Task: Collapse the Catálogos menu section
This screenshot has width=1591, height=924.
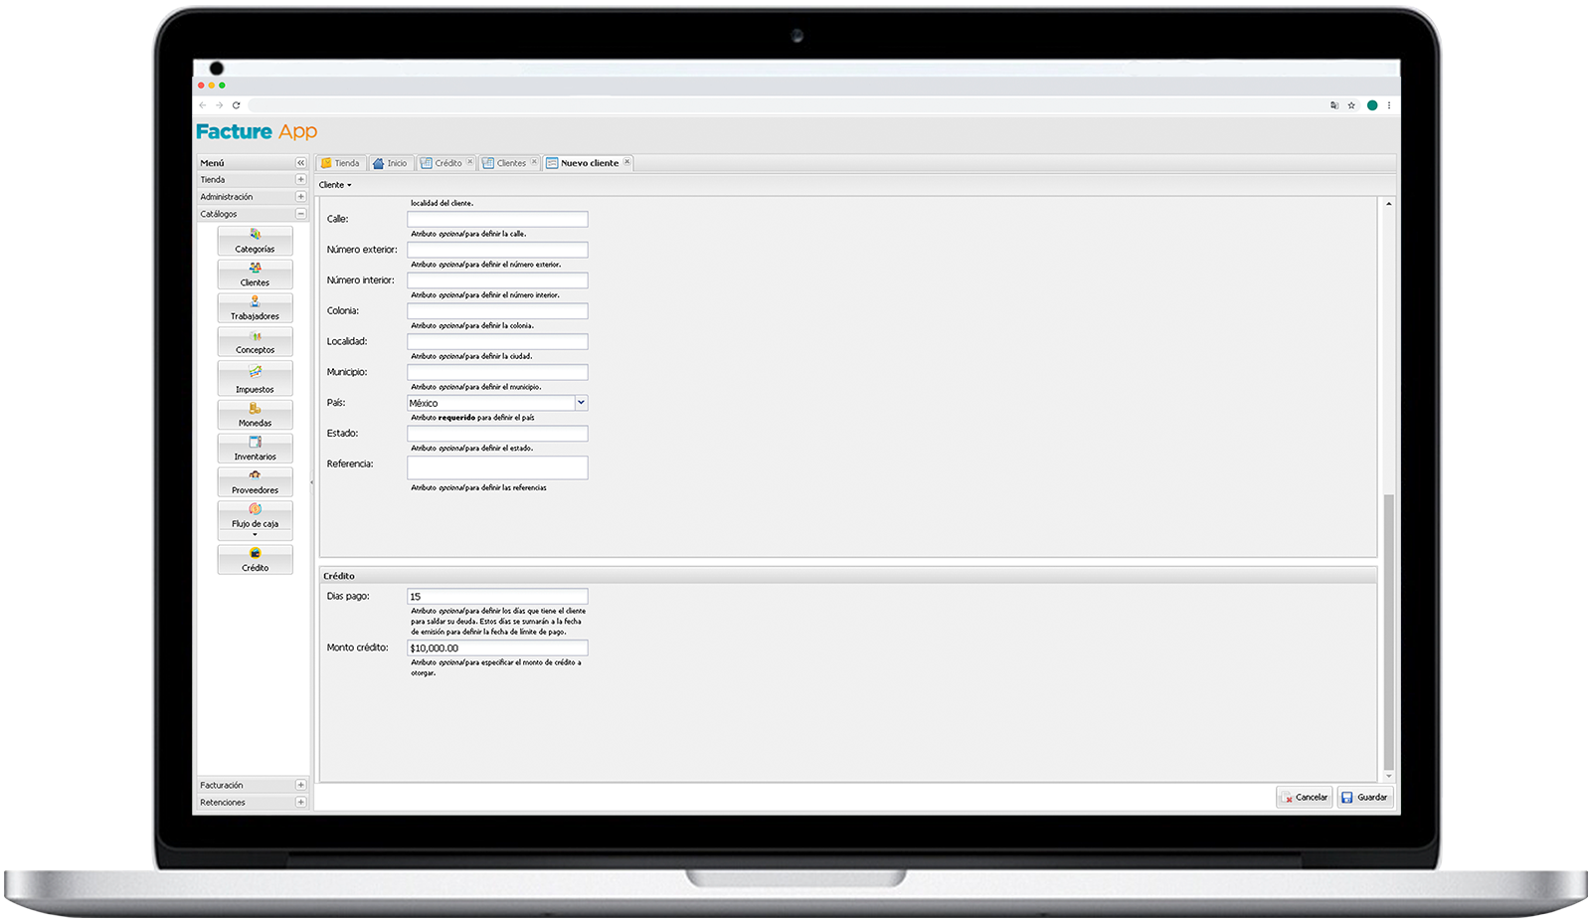Action: click(300, 214)
